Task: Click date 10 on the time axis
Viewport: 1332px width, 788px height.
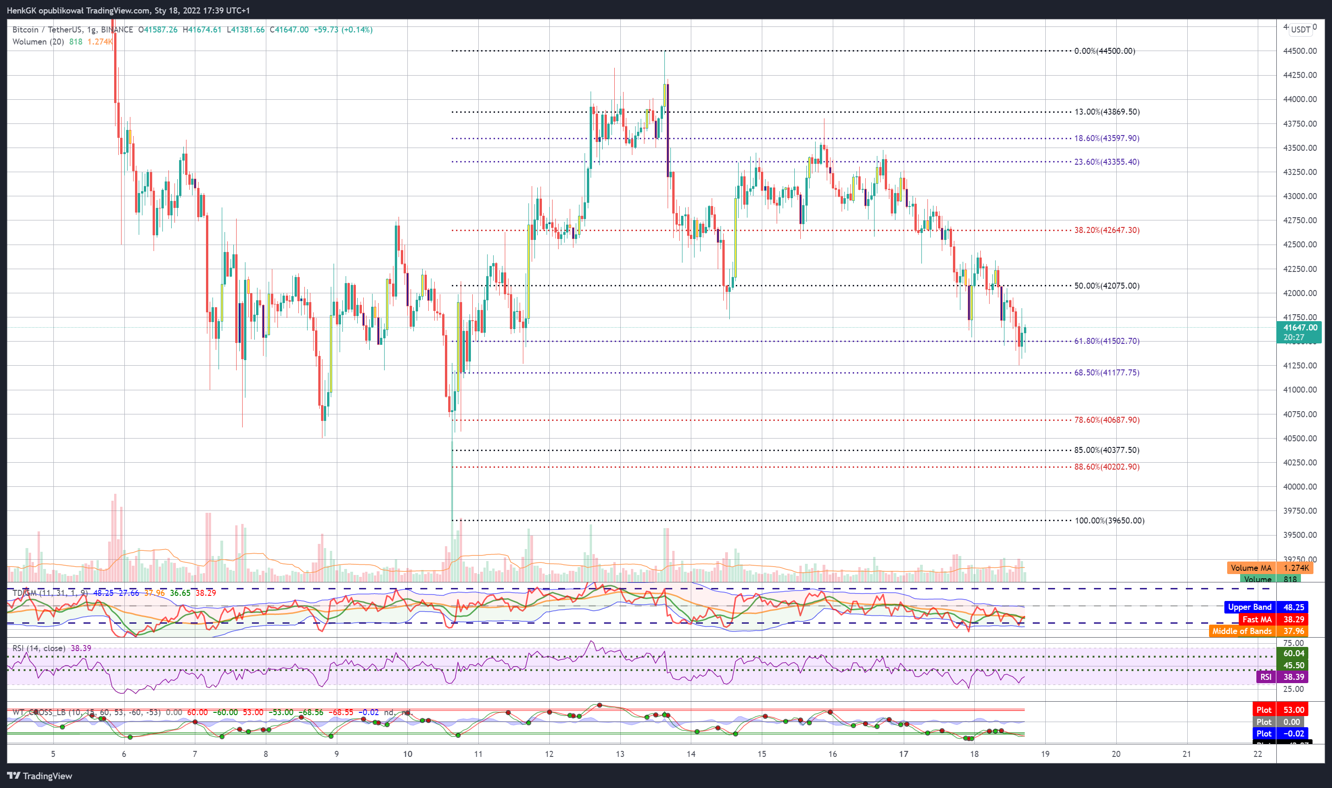Action: [407, 754]
